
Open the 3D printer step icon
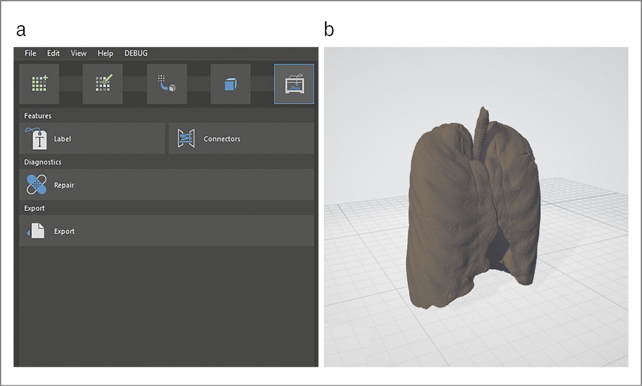click(294, 84)
